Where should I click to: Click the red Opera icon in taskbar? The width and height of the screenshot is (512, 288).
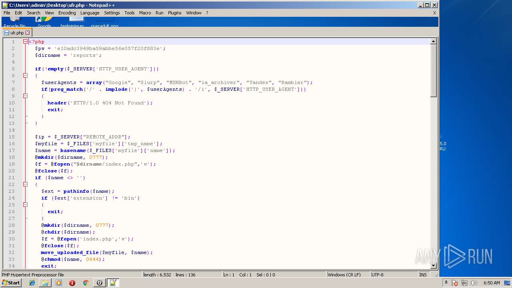point(72,283)
